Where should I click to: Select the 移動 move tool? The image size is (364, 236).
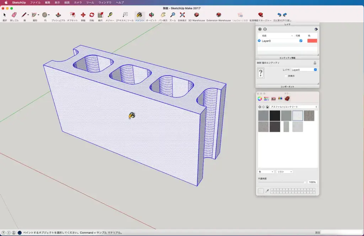click(83, 15)
